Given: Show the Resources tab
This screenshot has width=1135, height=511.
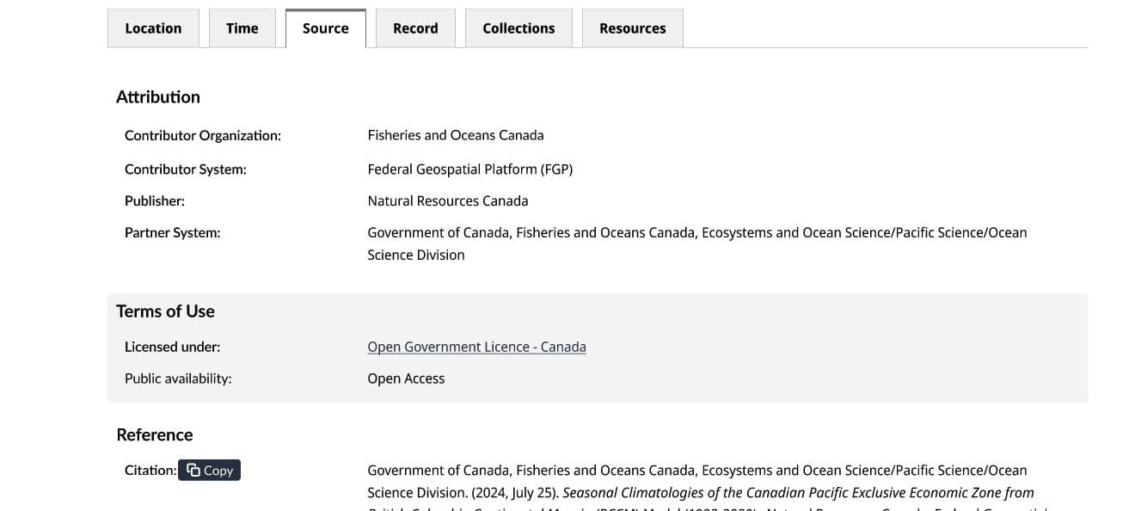Looking at the screenshot, I should [633, 28].
